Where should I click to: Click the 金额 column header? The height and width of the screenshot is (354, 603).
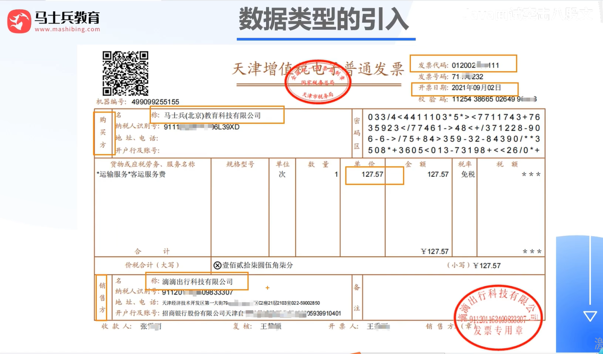[416, 164]
